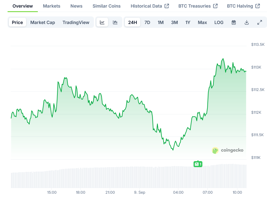
Task: Switch chart to Market Cap
Action: click(43, 22)
